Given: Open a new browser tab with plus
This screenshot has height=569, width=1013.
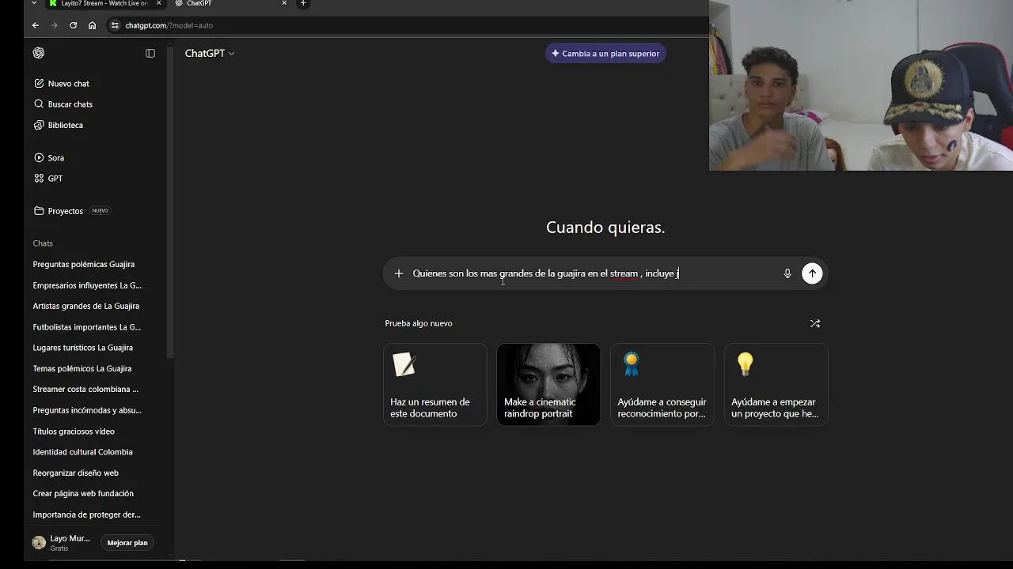Looking at the screenshot, I should (x=303, y=3).
